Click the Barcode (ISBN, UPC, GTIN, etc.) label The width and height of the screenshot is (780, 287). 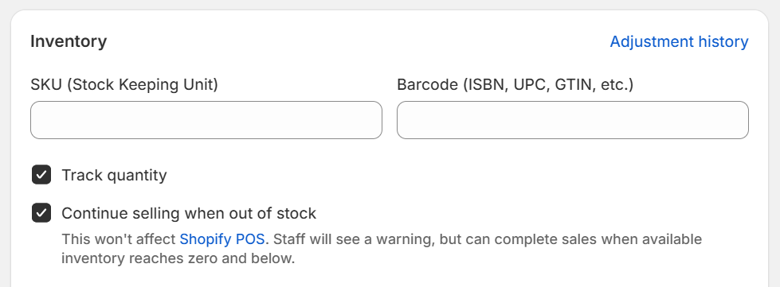coord(515,85)
